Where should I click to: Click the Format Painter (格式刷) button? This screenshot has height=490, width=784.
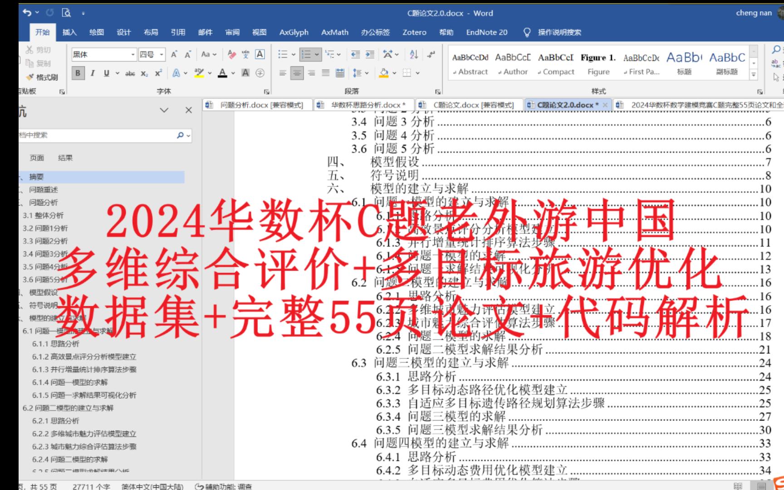(x=42, y=77)
